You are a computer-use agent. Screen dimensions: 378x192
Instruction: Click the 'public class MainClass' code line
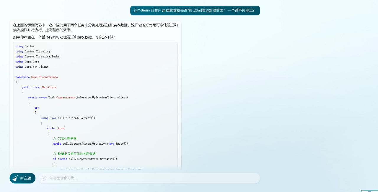(x=39, y=87)
